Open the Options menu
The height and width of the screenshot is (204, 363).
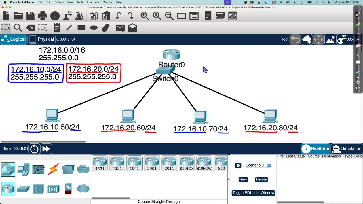(59, 2)
